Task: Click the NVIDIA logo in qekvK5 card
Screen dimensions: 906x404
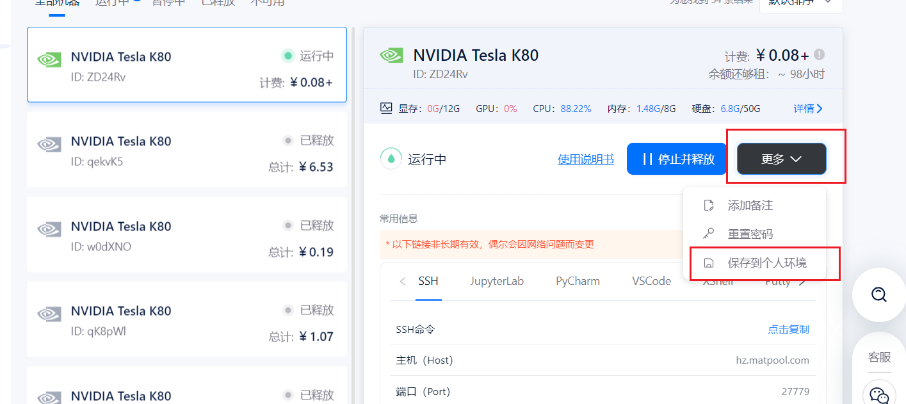Action: 49,145
